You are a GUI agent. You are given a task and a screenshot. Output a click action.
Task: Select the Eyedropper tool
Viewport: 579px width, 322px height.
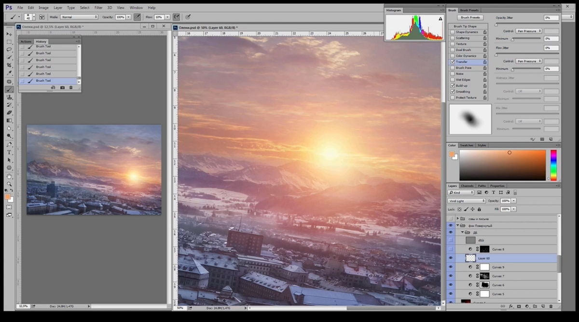click(9, 73)
